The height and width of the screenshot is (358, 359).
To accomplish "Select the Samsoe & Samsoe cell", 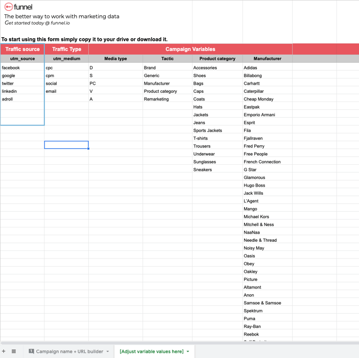I will pyautogui.click(x=268, y=303).
